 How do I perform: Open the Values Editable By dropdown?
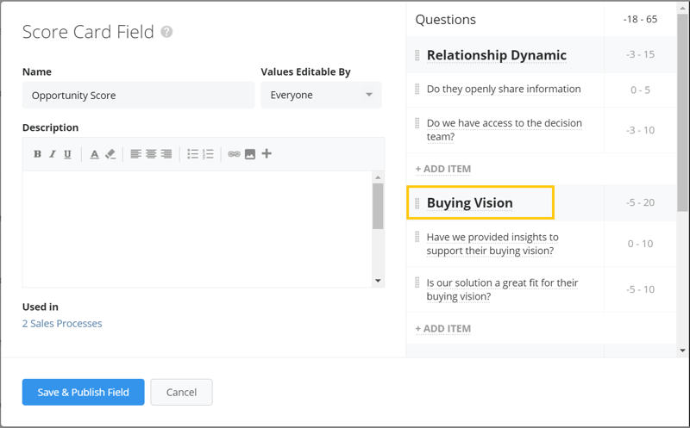pos(321,95)
